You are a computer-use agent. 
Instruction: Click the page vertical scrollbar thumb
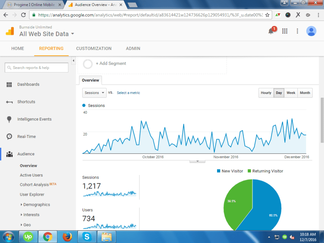(x=322, y=120)
